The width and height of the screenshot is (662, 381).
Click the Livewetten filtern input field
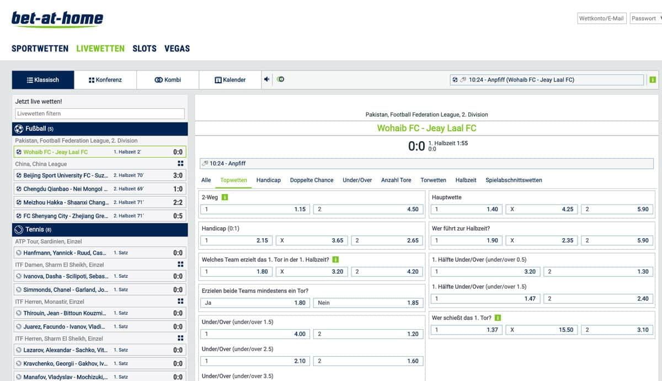click(99, 113)
